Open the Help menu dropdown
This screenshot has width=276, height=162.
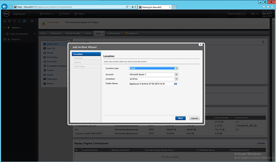point(254,13)
